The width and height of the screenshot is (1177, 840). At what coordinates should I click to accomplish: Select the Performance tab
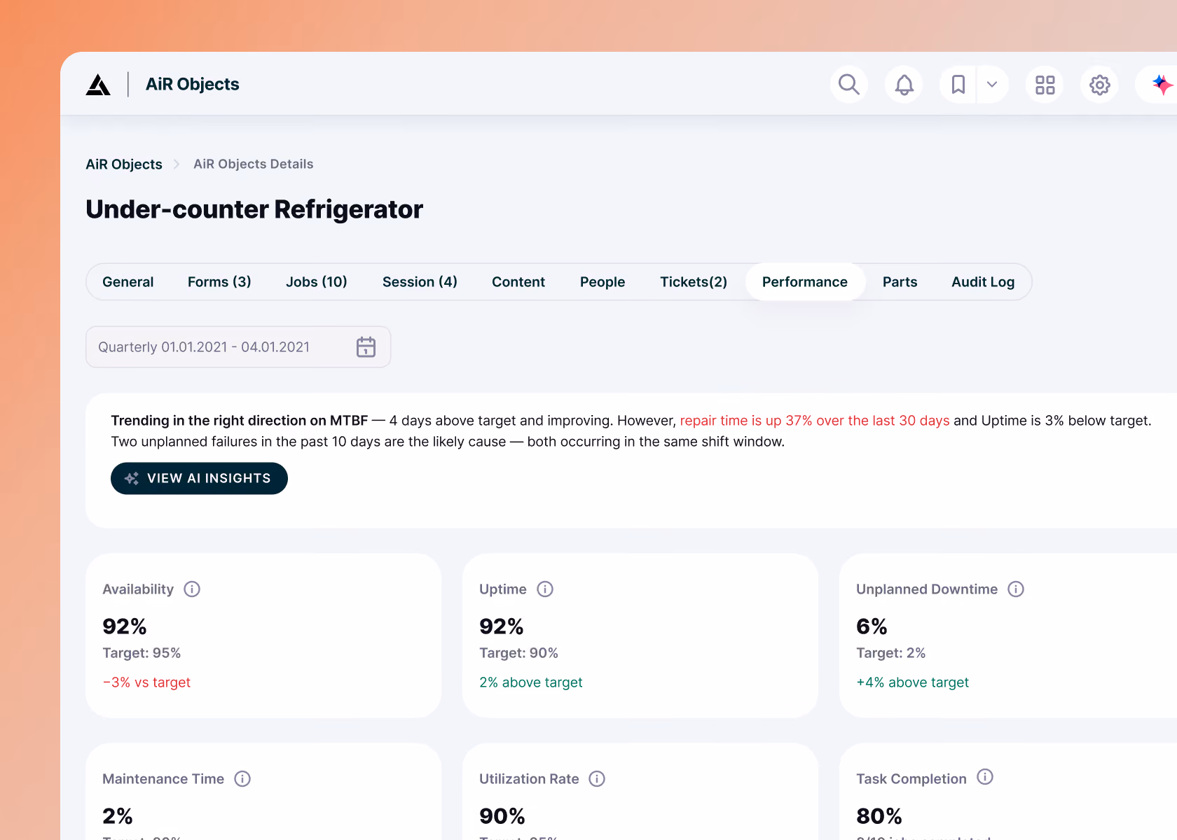pos(805,281)
